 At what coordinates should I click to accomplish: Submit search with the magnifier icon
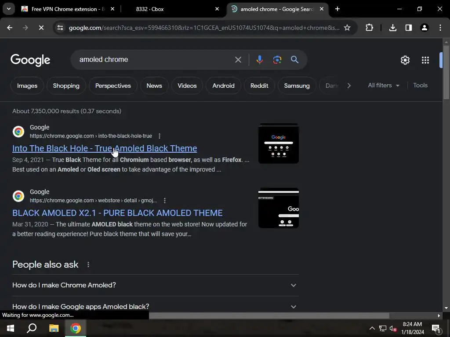[x=294, y=60]
